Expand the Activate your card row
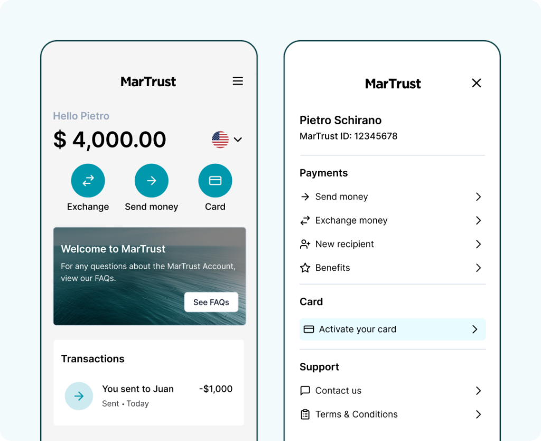541x441 pixels. click(x=478, y=329)
